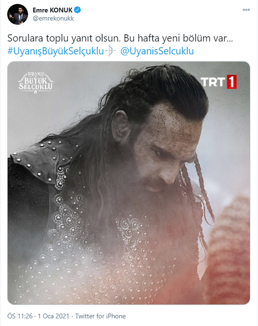Click the ÖS 11:26 timestamp
Image resolution: width=258 pixels, height=326 pixels.
[20, 316]
